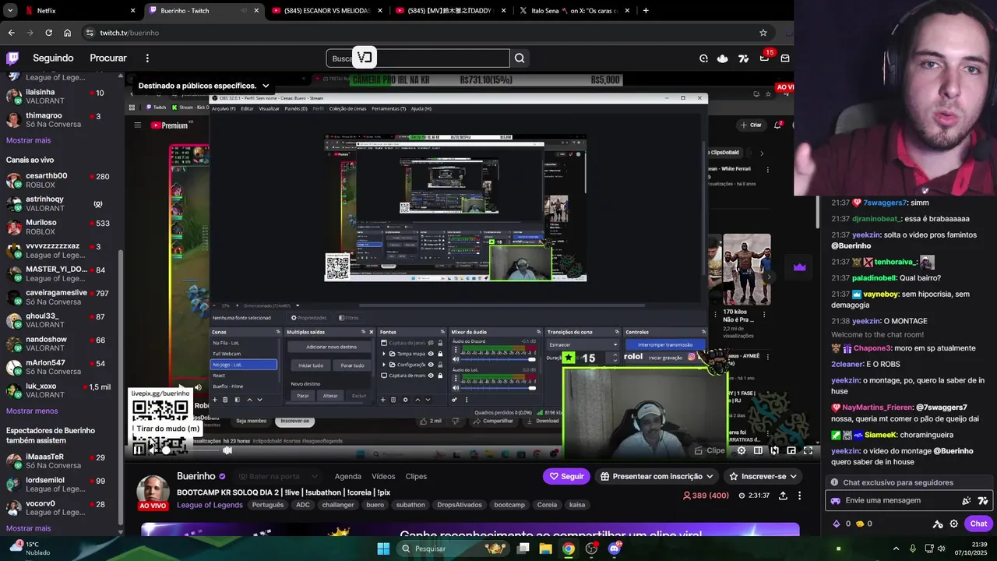The width and height of the screenshot is (997, 561).
Task: Open the 7TV icon in the top bar
Action: [744, 58]
